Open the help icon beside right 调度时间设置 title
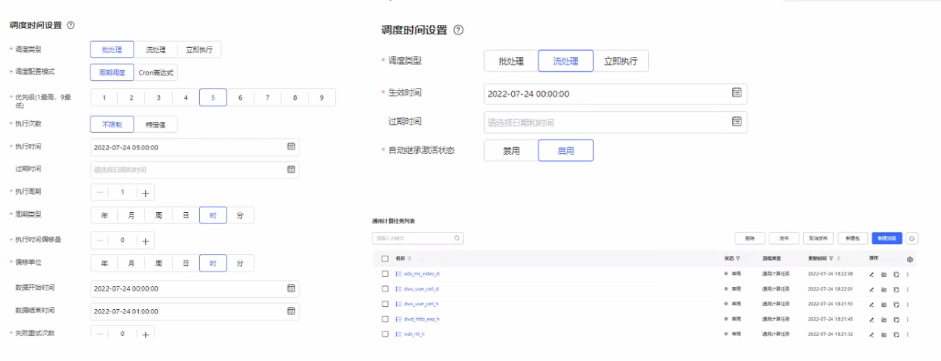Image resolution: width=941 pixels, height=361 pixels. 458,30
